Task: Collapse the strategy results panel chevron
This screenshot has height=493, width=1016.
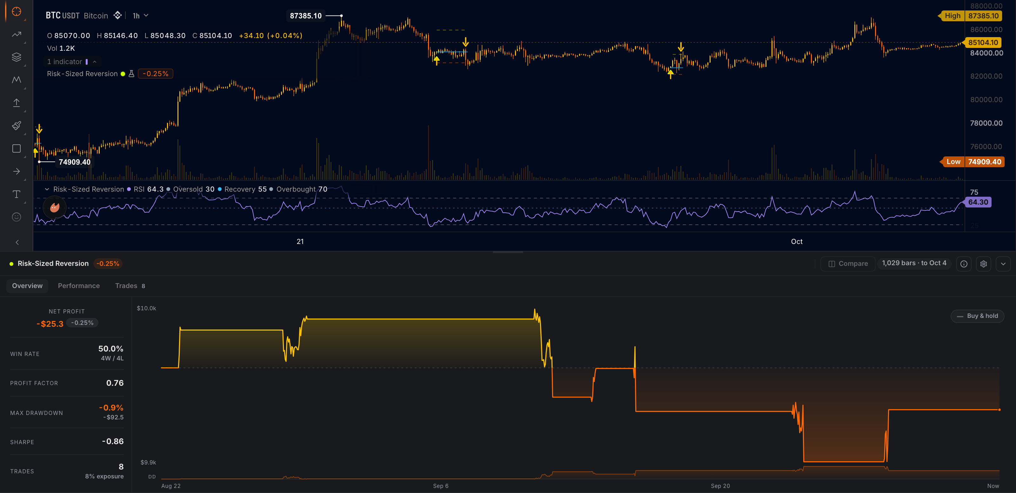Action: [x=1003, y=264]
